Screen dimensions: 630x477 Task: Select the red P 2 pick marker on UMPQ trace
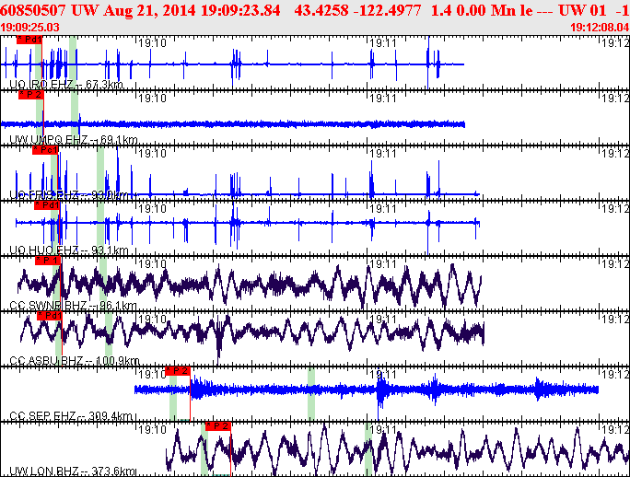31,95
